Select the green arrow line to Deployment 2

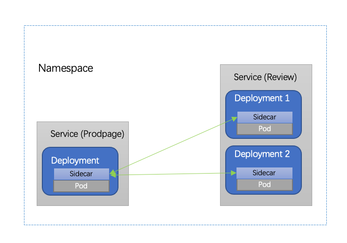click(x=174, y=175)
